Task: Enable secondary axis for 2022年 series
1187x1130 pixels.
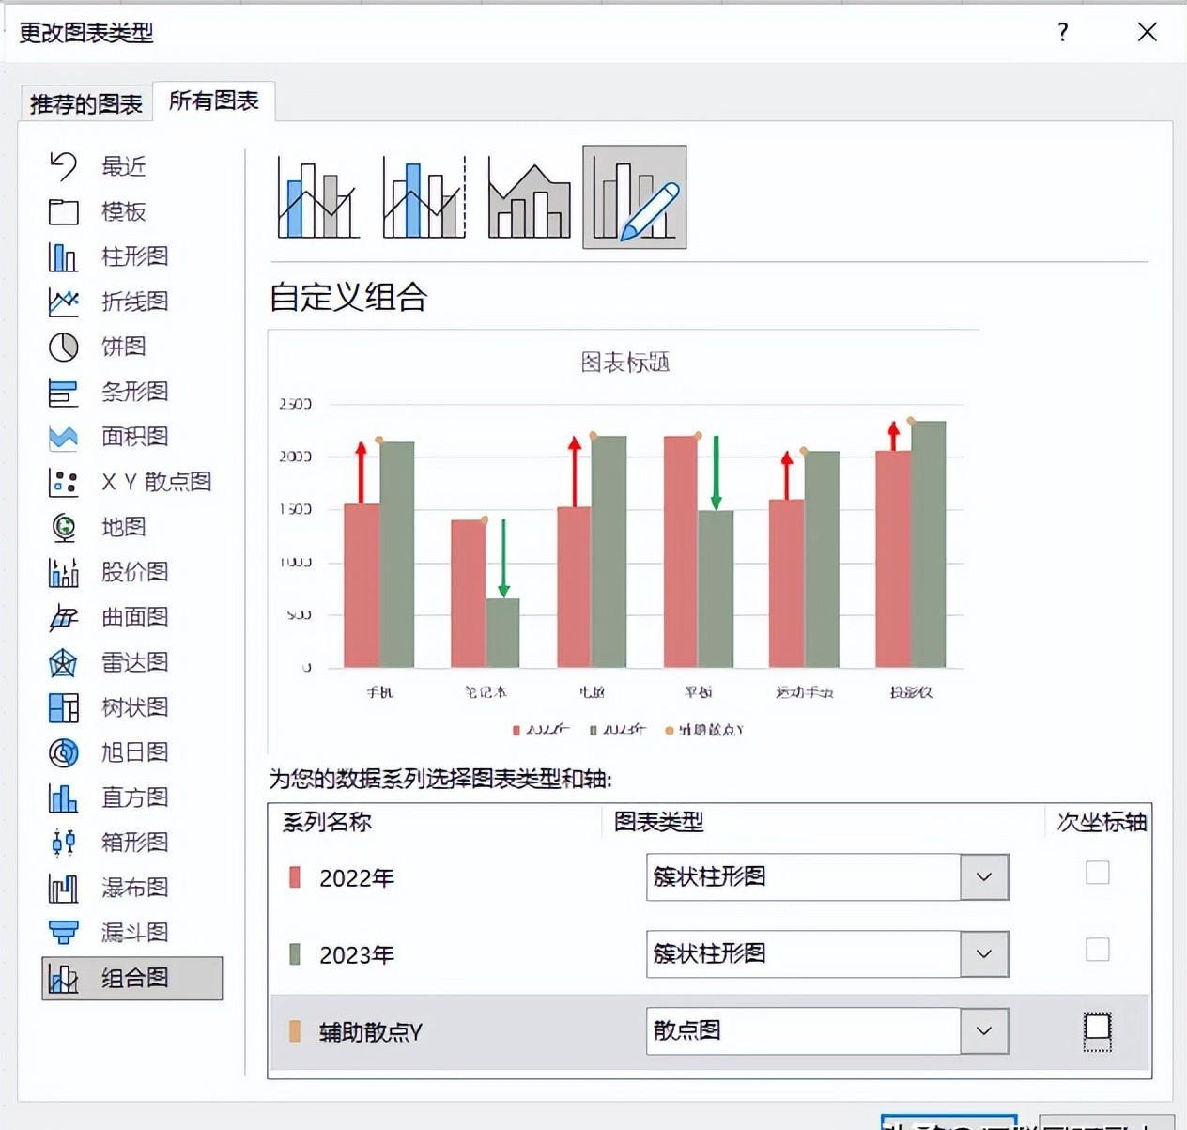Action: (x=1098, y=873)
